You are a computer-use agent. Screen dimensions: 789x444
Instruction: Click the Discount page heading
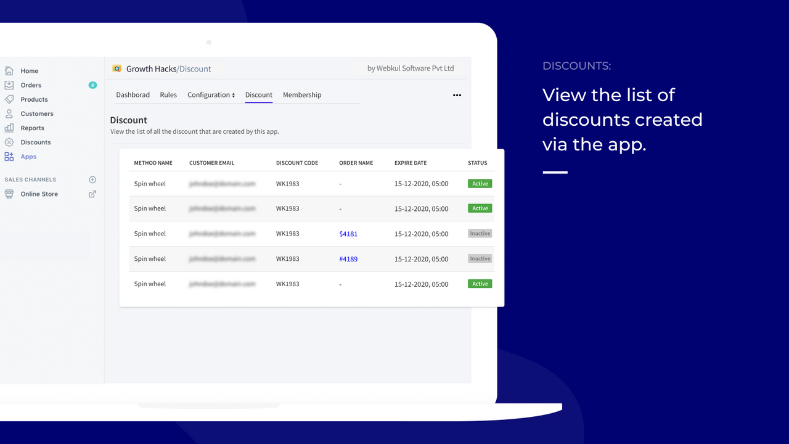[129, 120]
